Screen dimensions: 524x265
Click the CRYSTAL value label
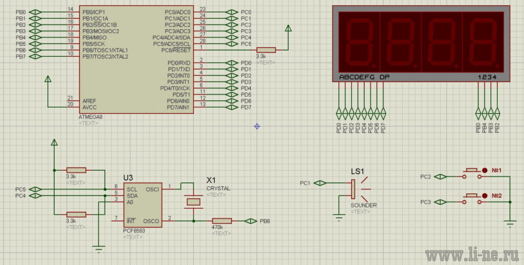tap(218, 188)
